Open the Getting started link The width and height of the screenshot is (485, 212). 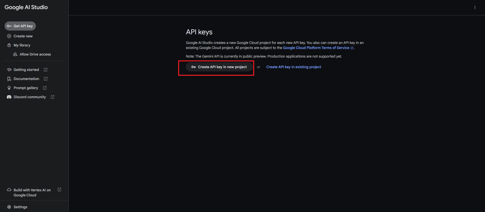coord(26,70)
